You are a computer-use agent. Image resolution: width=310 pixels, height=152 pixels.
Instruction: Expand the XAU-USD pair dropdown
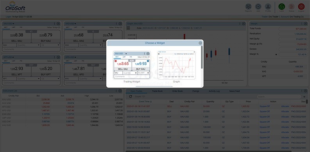tap(9, 24)
